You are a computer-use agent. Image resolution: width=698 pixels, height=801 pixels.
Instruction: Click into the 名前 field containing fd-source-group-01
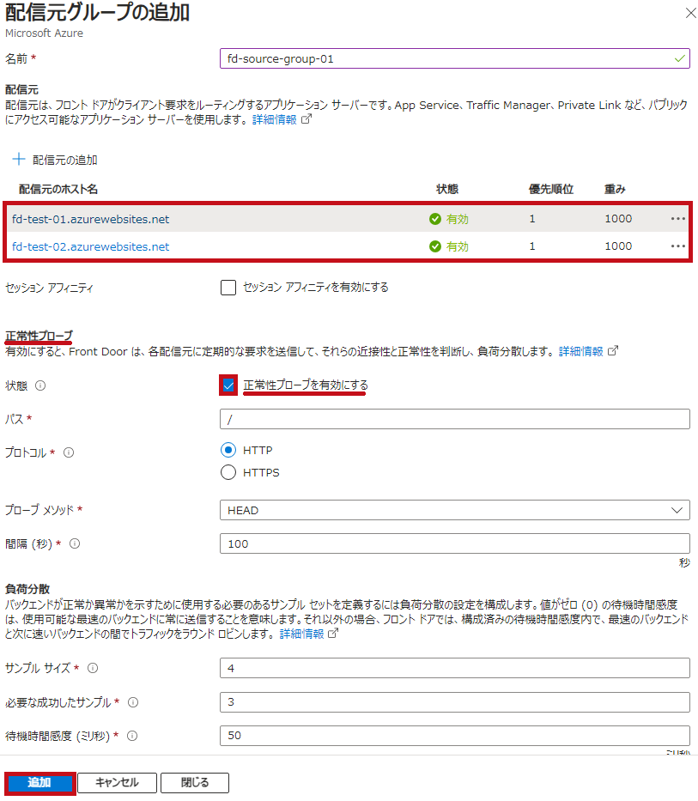pyautogui.click(x=455, y=58)
